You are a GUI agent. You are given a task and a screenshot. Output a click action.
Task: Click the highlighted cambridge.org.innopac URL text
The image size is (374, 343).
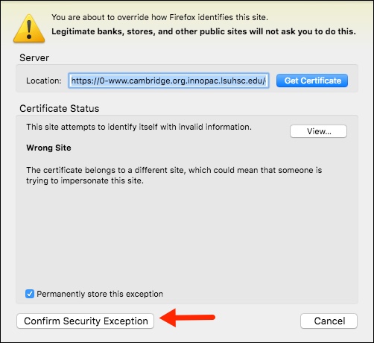click(x=168, y=81)
